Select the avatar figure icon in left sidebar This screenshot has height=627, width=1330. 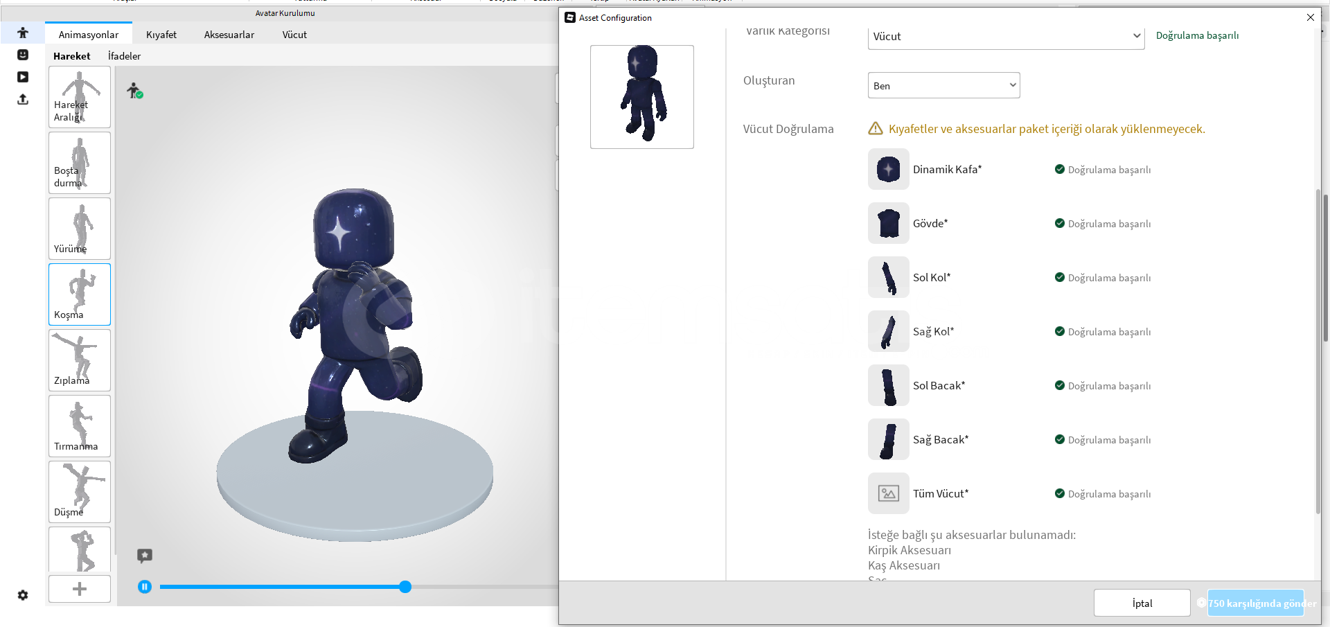(x=23, y=33)
